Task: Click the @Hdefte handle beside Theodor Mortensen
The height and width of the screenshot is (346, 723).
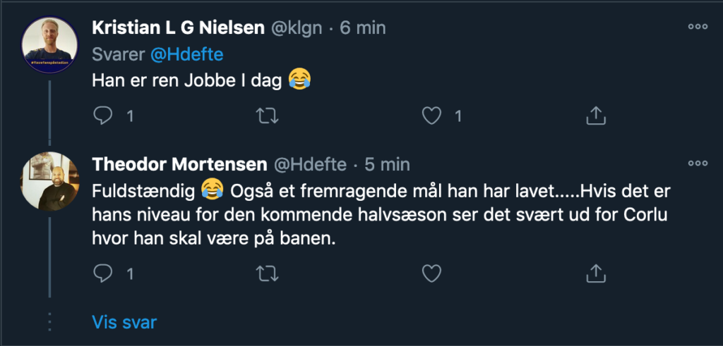Action: [310, 164]
